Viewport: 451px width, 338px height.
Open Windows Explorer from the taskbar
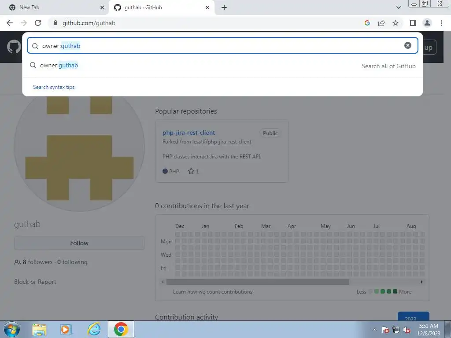[x=39, y=330]
